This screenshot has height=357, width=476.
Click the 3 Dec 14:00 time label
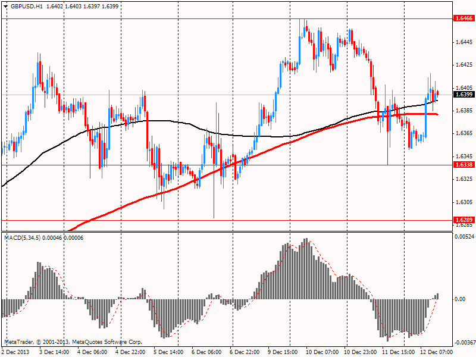pyautogui.click(x=54, y=352)
